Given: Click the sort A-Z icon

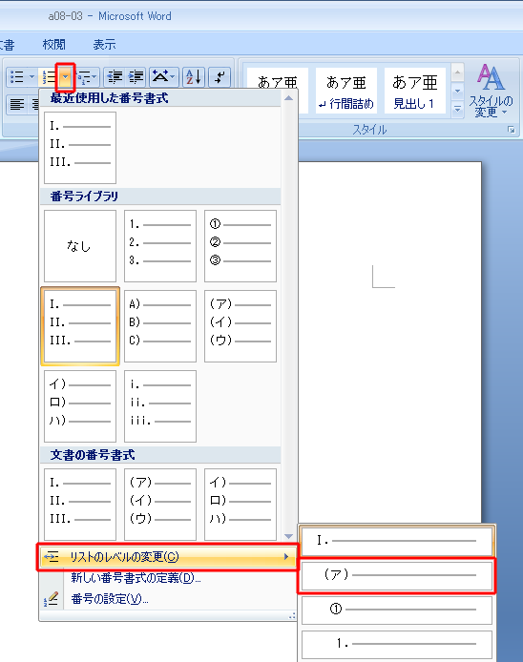Looking at the screenshot, I should point(194,77).
